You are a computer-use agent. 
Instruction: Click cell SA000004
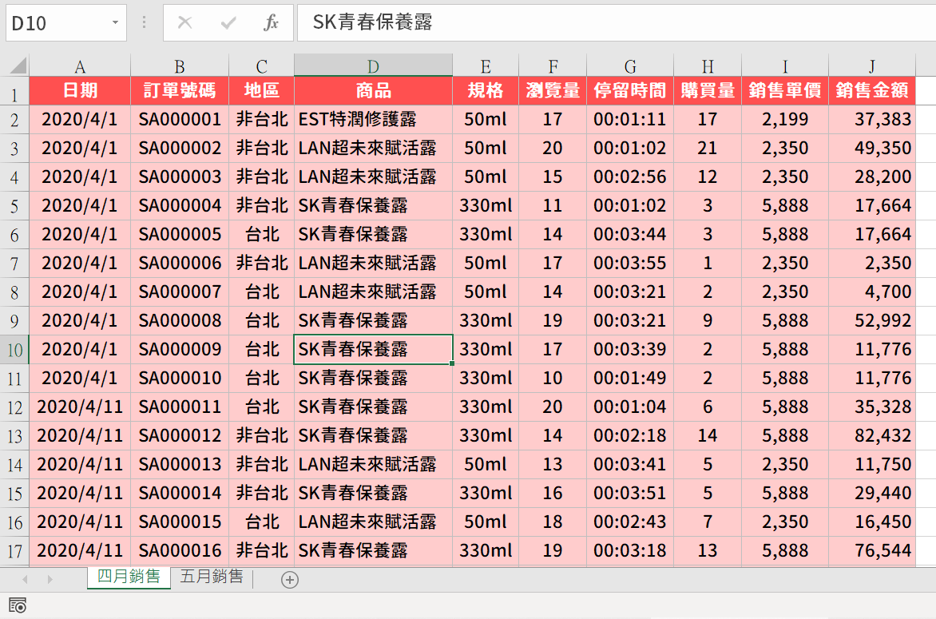[x=180, y=206]
